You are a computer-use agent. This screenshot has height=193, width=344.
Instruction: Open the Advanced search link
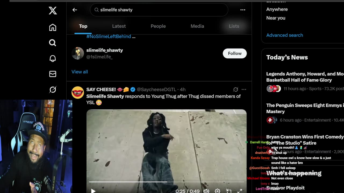285,35
